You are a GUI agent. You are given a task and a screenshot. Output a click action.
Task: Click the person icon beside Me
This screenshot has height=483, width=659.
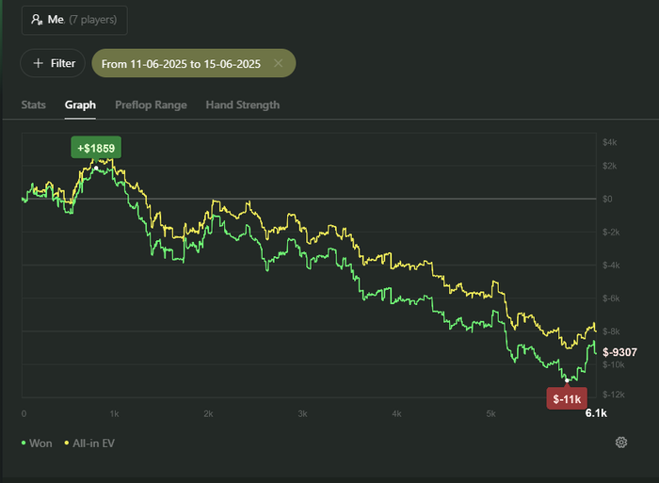[36, 20]
